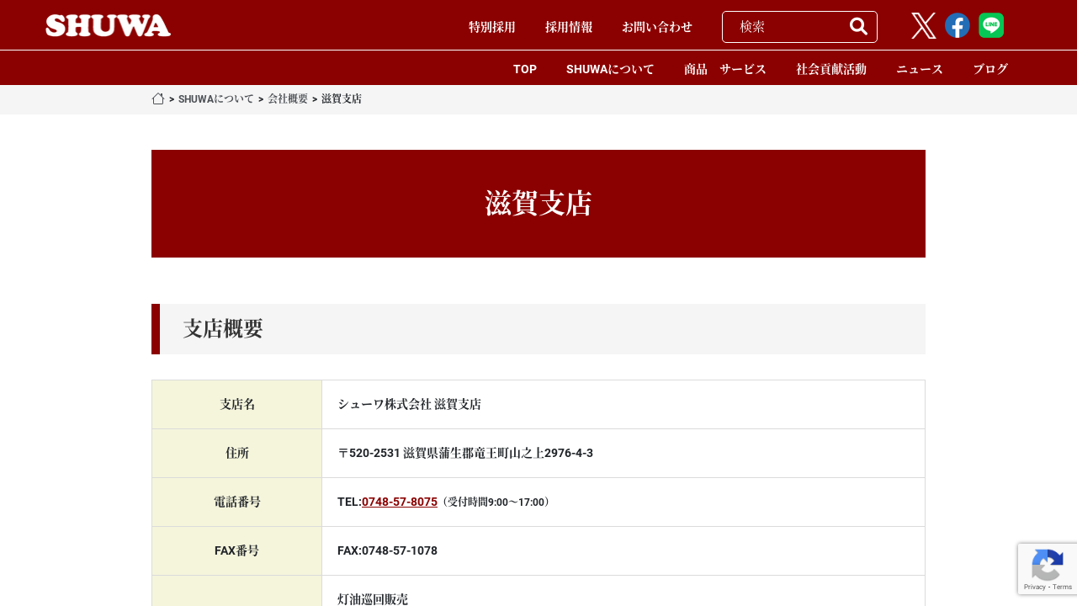This screenshot has width=1077, height=606.
Task: Select 社会貢献活動 in the navigation
Action: [830, 69]
